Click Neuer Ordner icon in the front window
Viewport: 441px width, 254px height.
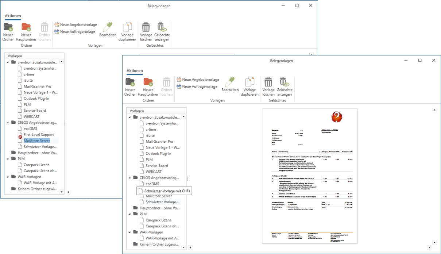tap(130, 82)
